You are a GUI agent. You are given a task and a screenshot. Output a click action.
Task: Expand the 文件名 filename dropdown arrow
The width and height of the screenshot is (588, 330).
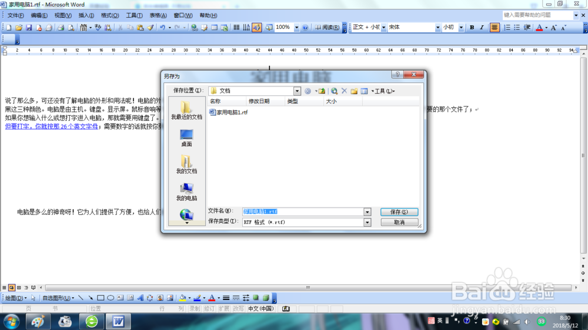[367, 212]
